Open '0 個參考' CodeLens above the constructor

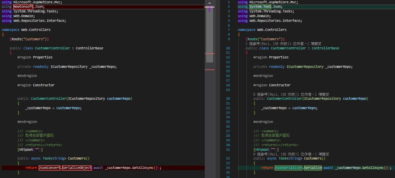pyautogui.click(x=261, y=94)
